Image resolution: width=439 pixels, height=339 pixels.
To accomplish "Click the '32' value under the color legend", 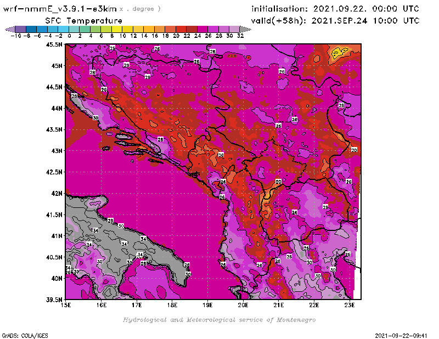I will (240, 36).
